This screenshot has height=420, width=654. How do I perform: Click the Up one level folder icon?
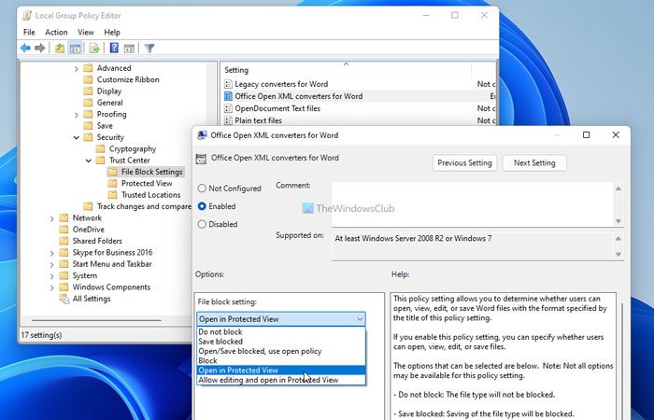coord(61,48)
